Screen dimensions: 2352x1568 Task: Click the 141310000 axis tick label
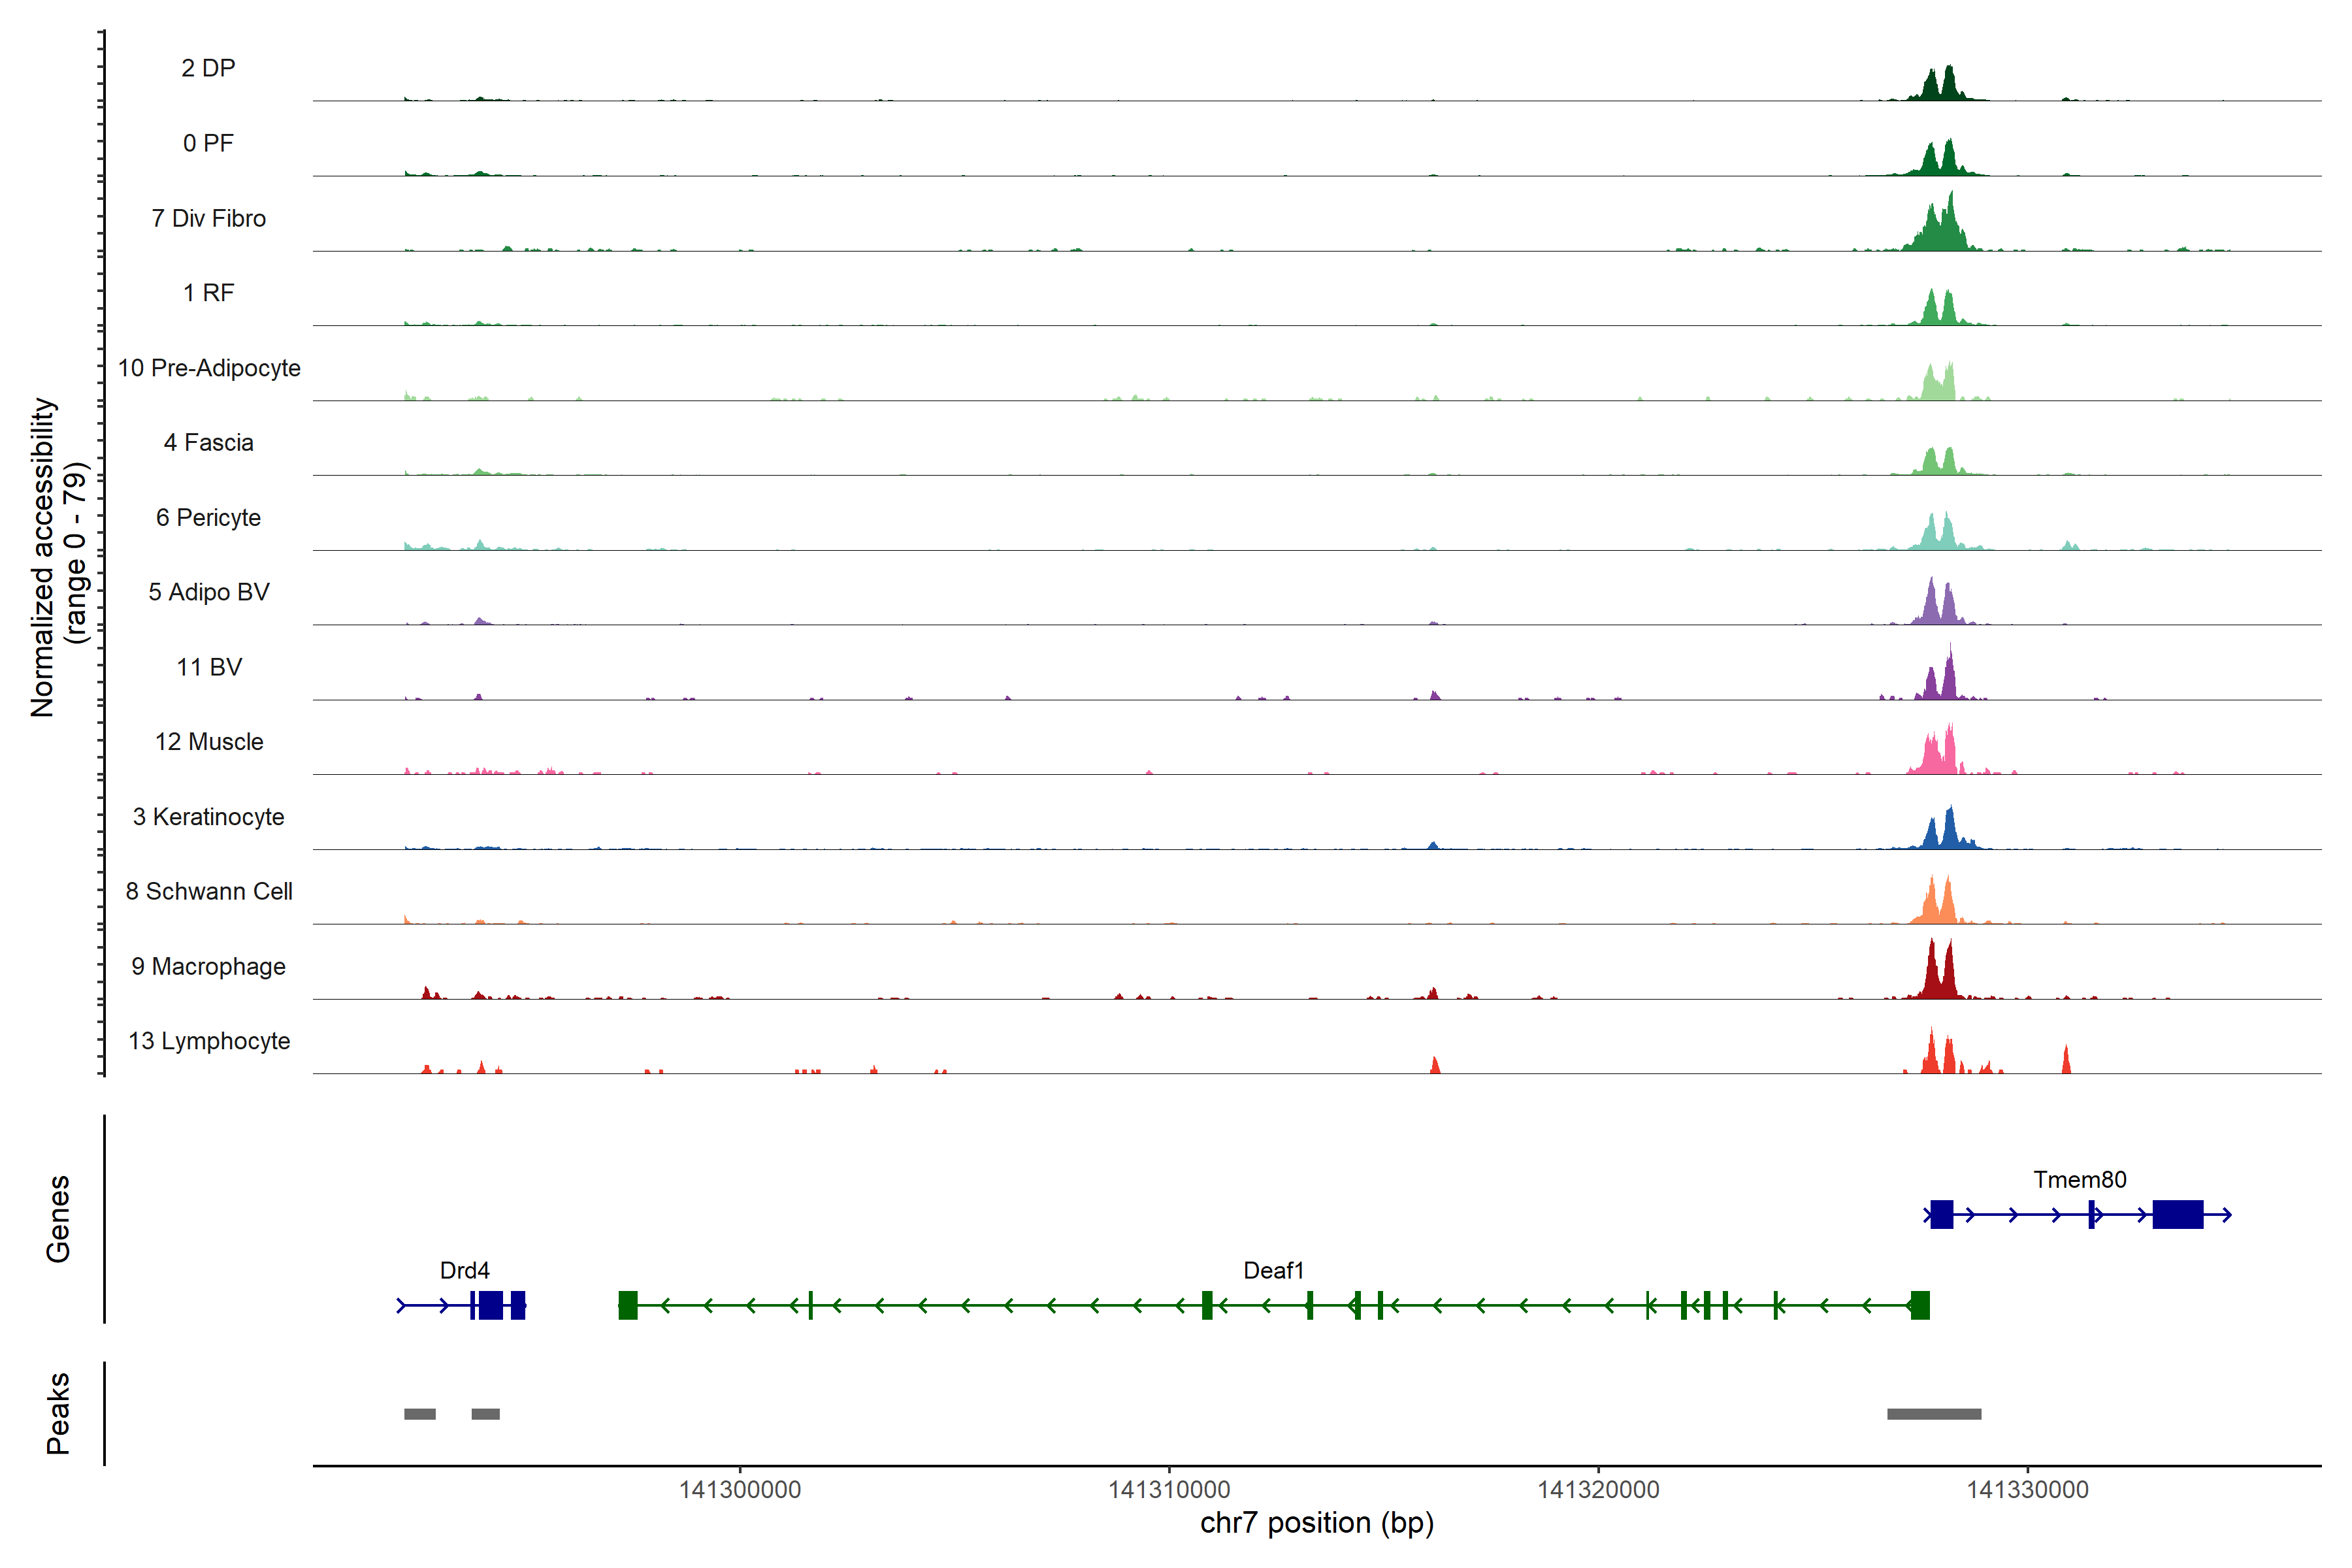tap(1169, 1489)
